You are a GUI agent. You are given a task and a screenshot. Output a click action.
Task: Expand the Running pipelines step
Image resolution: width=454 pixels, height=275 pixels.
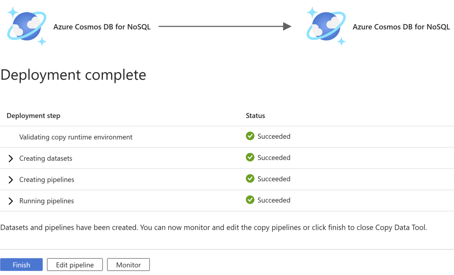click(x=10, y=201)
